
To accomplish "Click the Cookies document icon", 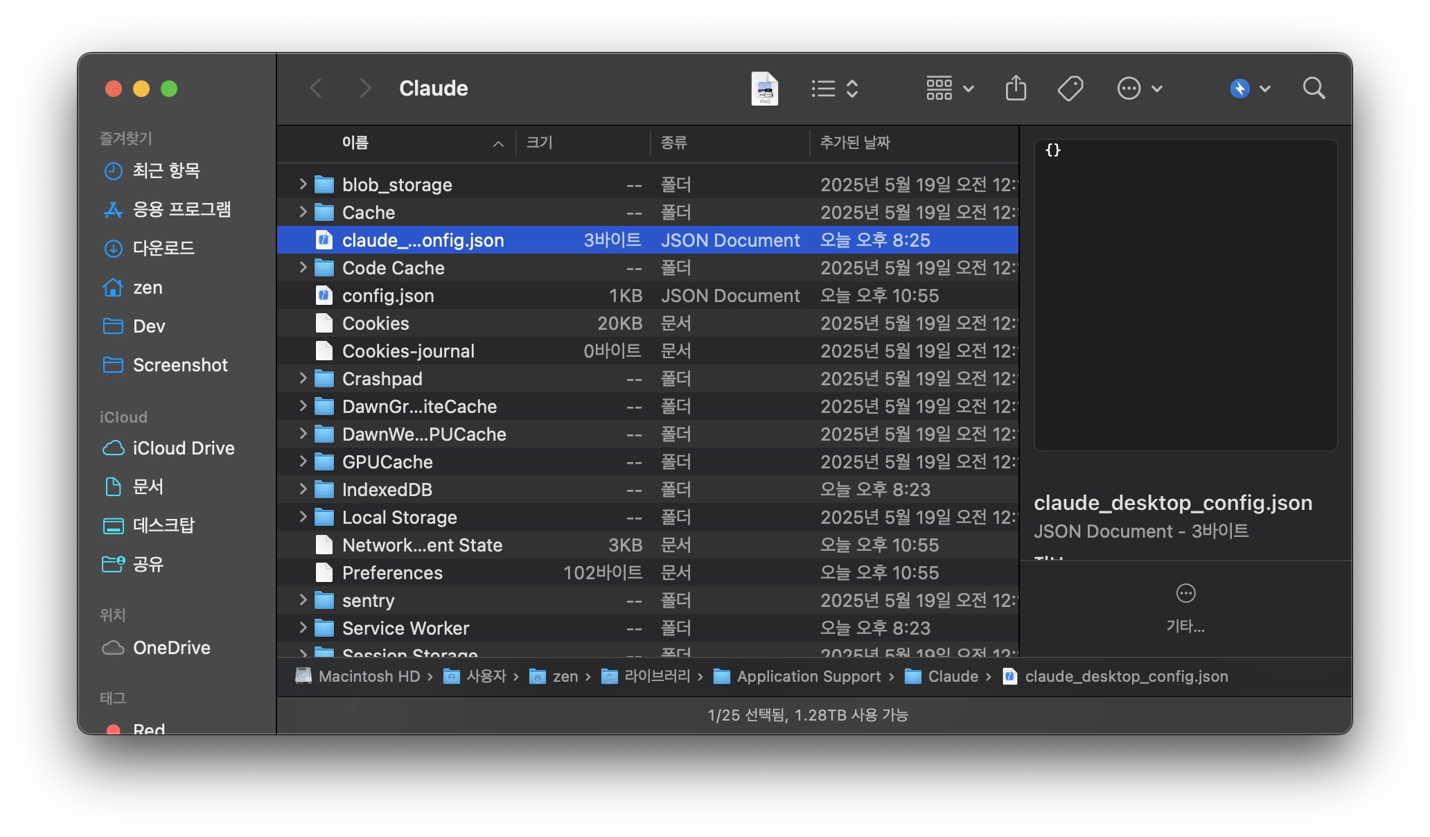I will tap(324, 323).
